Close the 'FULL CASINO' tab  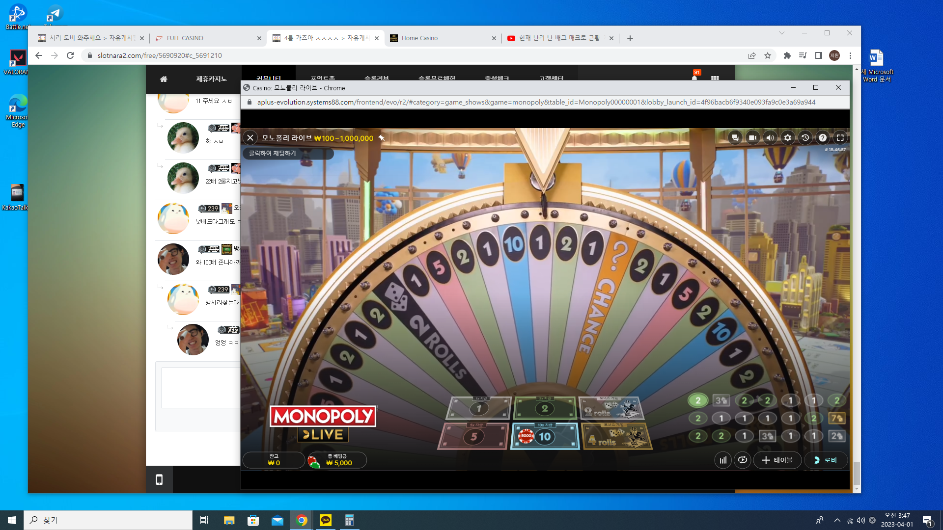259,38
